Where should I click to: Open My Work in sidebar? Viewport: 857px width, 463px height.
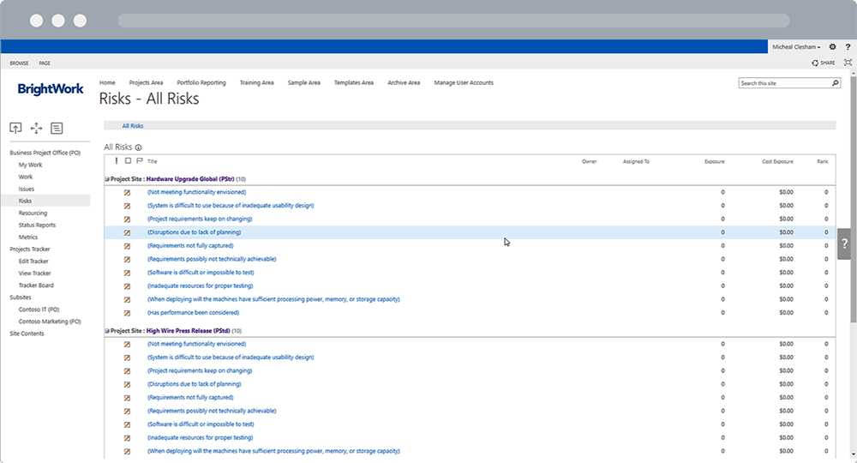[31, 165]
